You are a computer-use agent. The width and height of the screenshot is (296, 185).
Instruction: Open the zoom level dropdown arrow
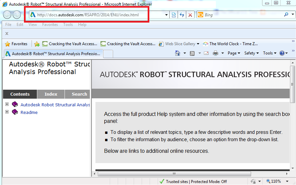[x=287, y=181]
